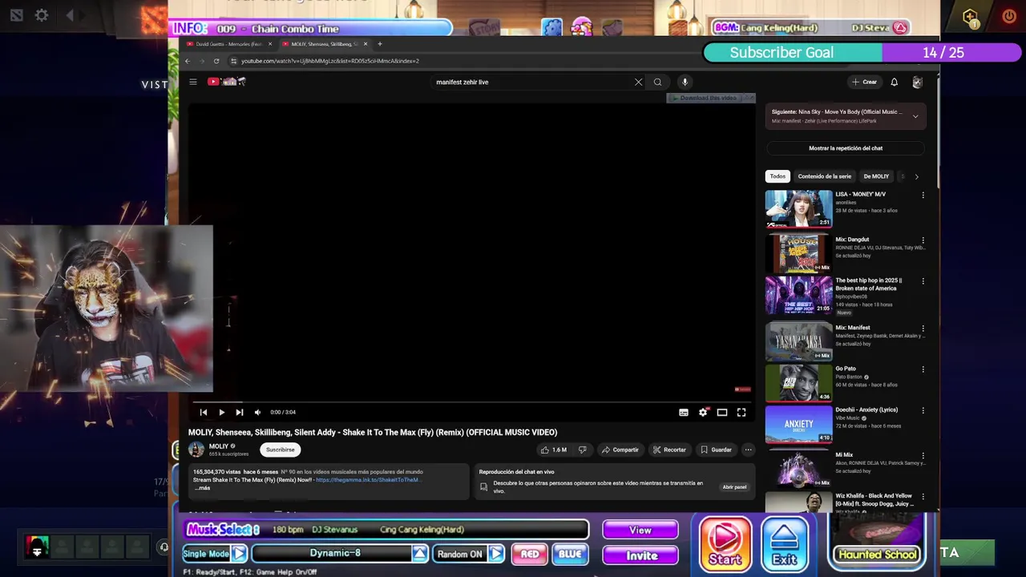Switch to theater mode

(722, 412)
